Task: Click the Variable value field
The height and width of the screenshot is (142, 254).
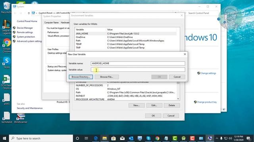Action: (x=138, y=70)
